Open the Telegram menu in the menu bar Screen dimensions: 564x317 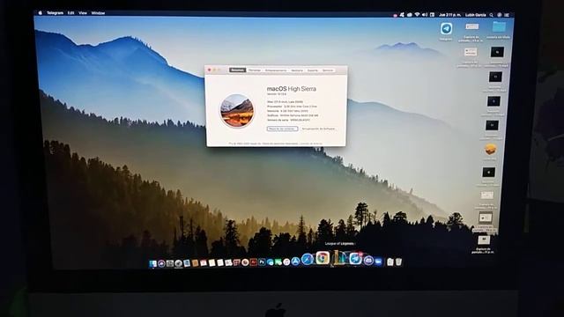click(x=55, y=13)
